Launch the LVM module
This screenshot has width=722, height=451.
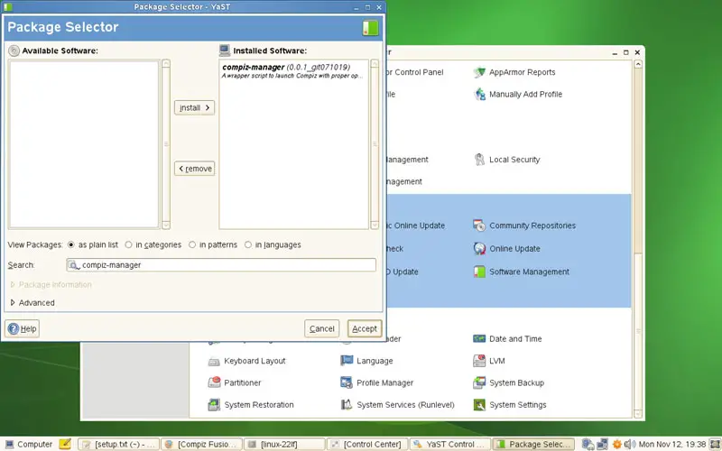tap(489, 361)
